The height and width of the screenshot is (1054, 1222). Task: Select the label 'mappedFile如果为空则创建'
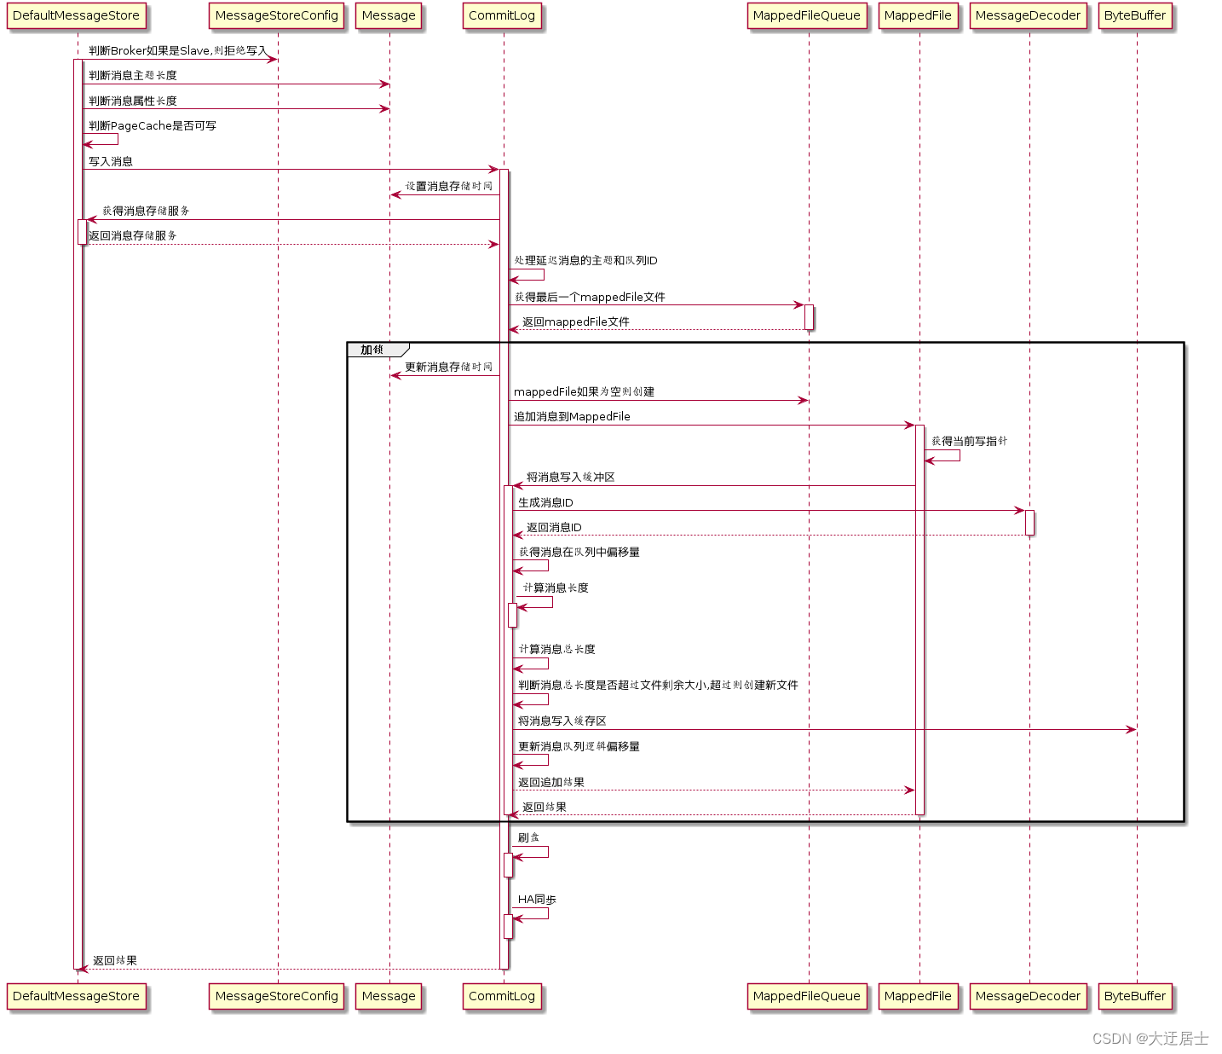(585, 392)
